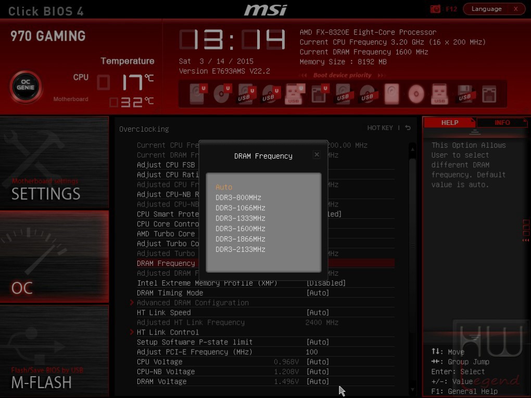Click the X next to Language

(x=515, y=9)
